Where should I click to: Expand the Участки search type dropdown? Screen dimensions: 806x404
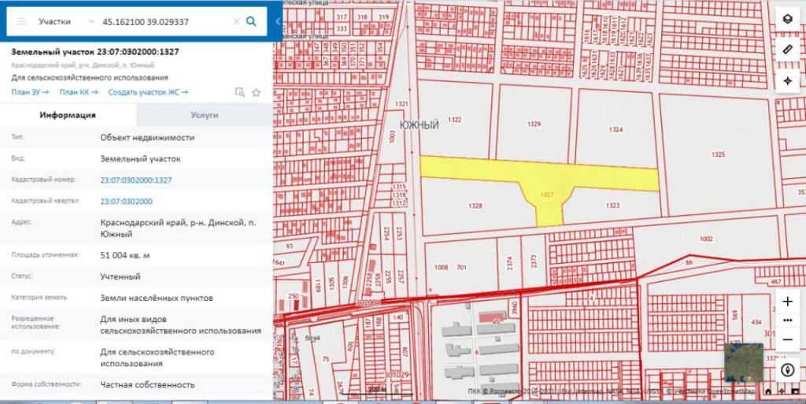(92, 21)
